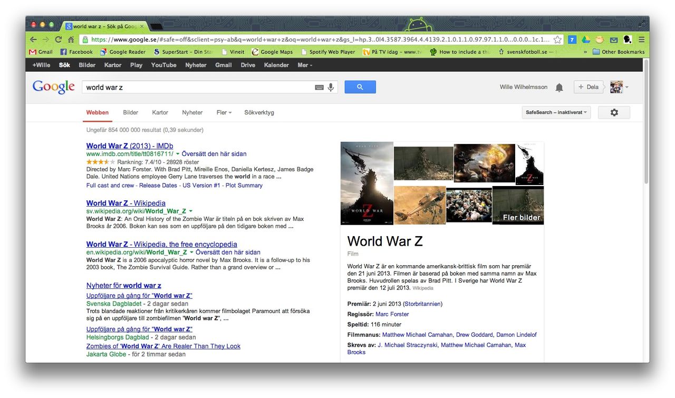The image size is (675, 398).
Task: Click the 'Damon Lindelof' writer link
Action: (517, 335)
